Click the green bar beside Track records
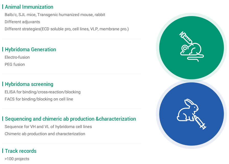This screenshot has height=164, width=229. (x=3, y=151)
